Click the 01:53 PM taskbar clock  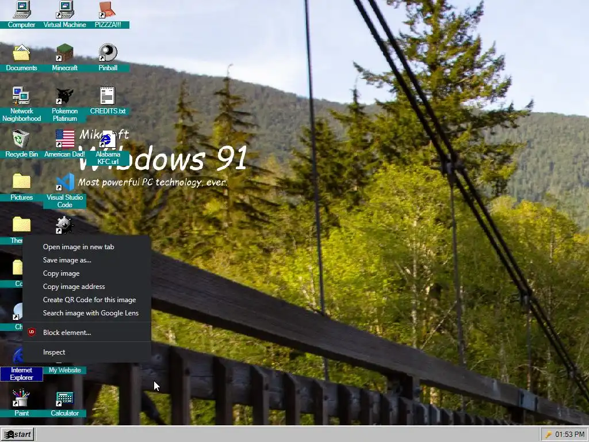pos(570,435)
